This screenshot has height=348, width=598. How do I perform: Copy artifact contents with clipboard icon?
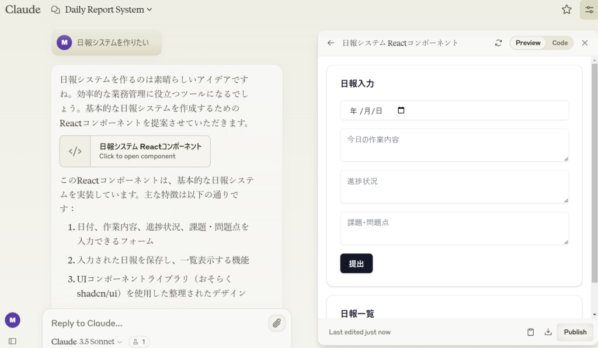[530, 332]
